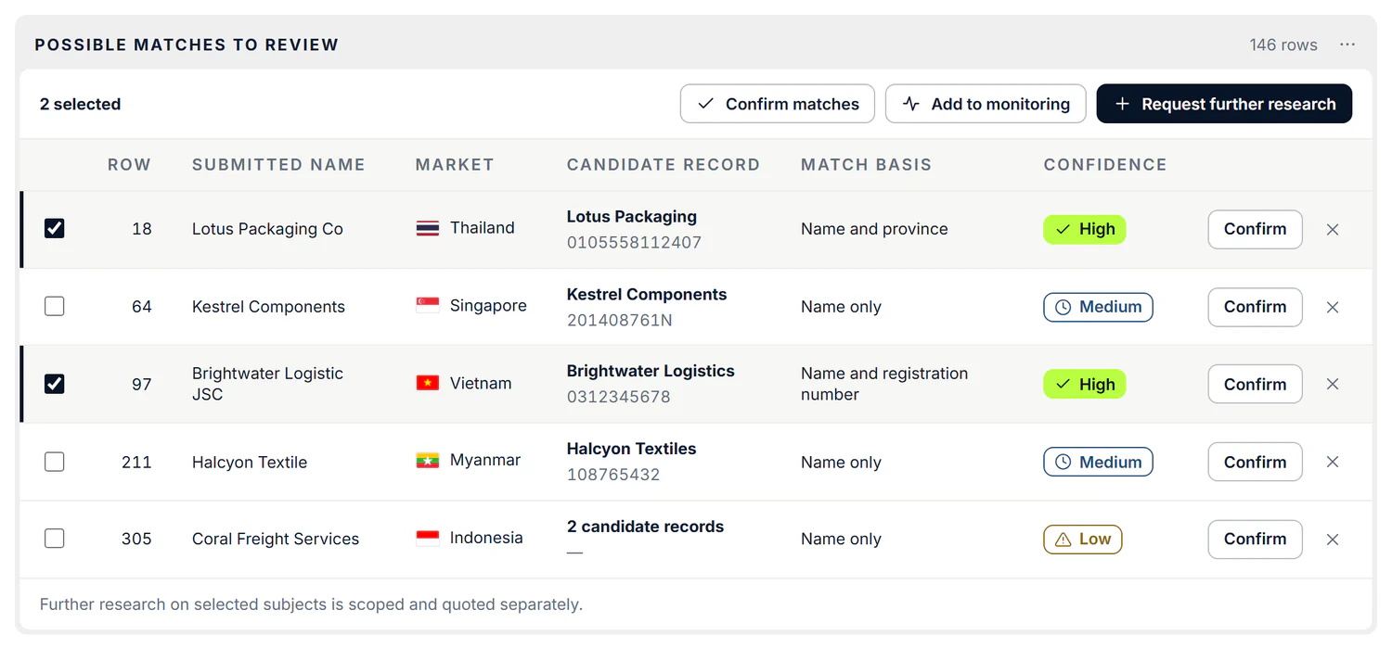Select the Coral Freight Services row checkbox
This screenshot has width=1392, height=648.
[x=55, y=538]
